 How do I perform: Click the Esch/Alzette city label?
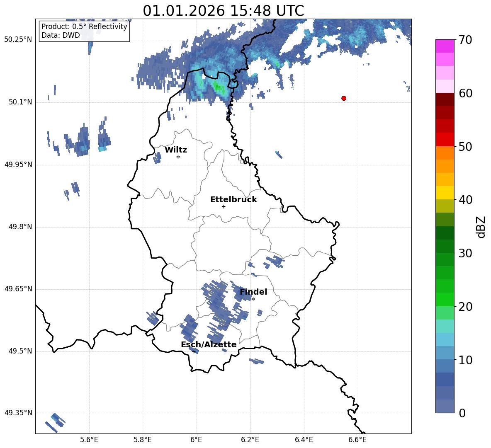pyautogui.click(x=209, y=345)
